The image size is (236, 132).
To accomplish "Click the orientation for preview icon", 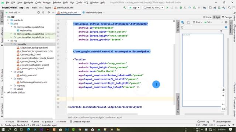I will point(188,22).
